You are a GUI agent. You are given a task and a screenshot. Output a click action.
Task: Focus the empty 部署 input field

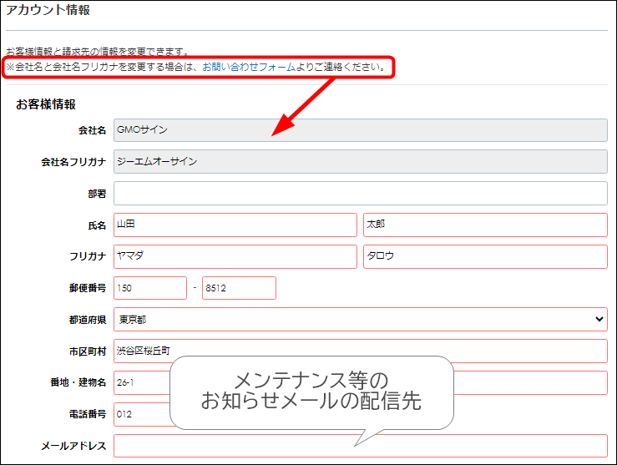pyautogui.click(x=360, y=194)
